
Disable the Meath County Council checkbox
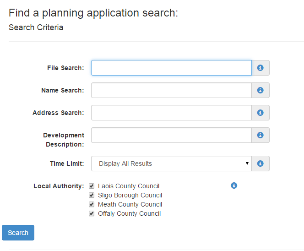92,204
